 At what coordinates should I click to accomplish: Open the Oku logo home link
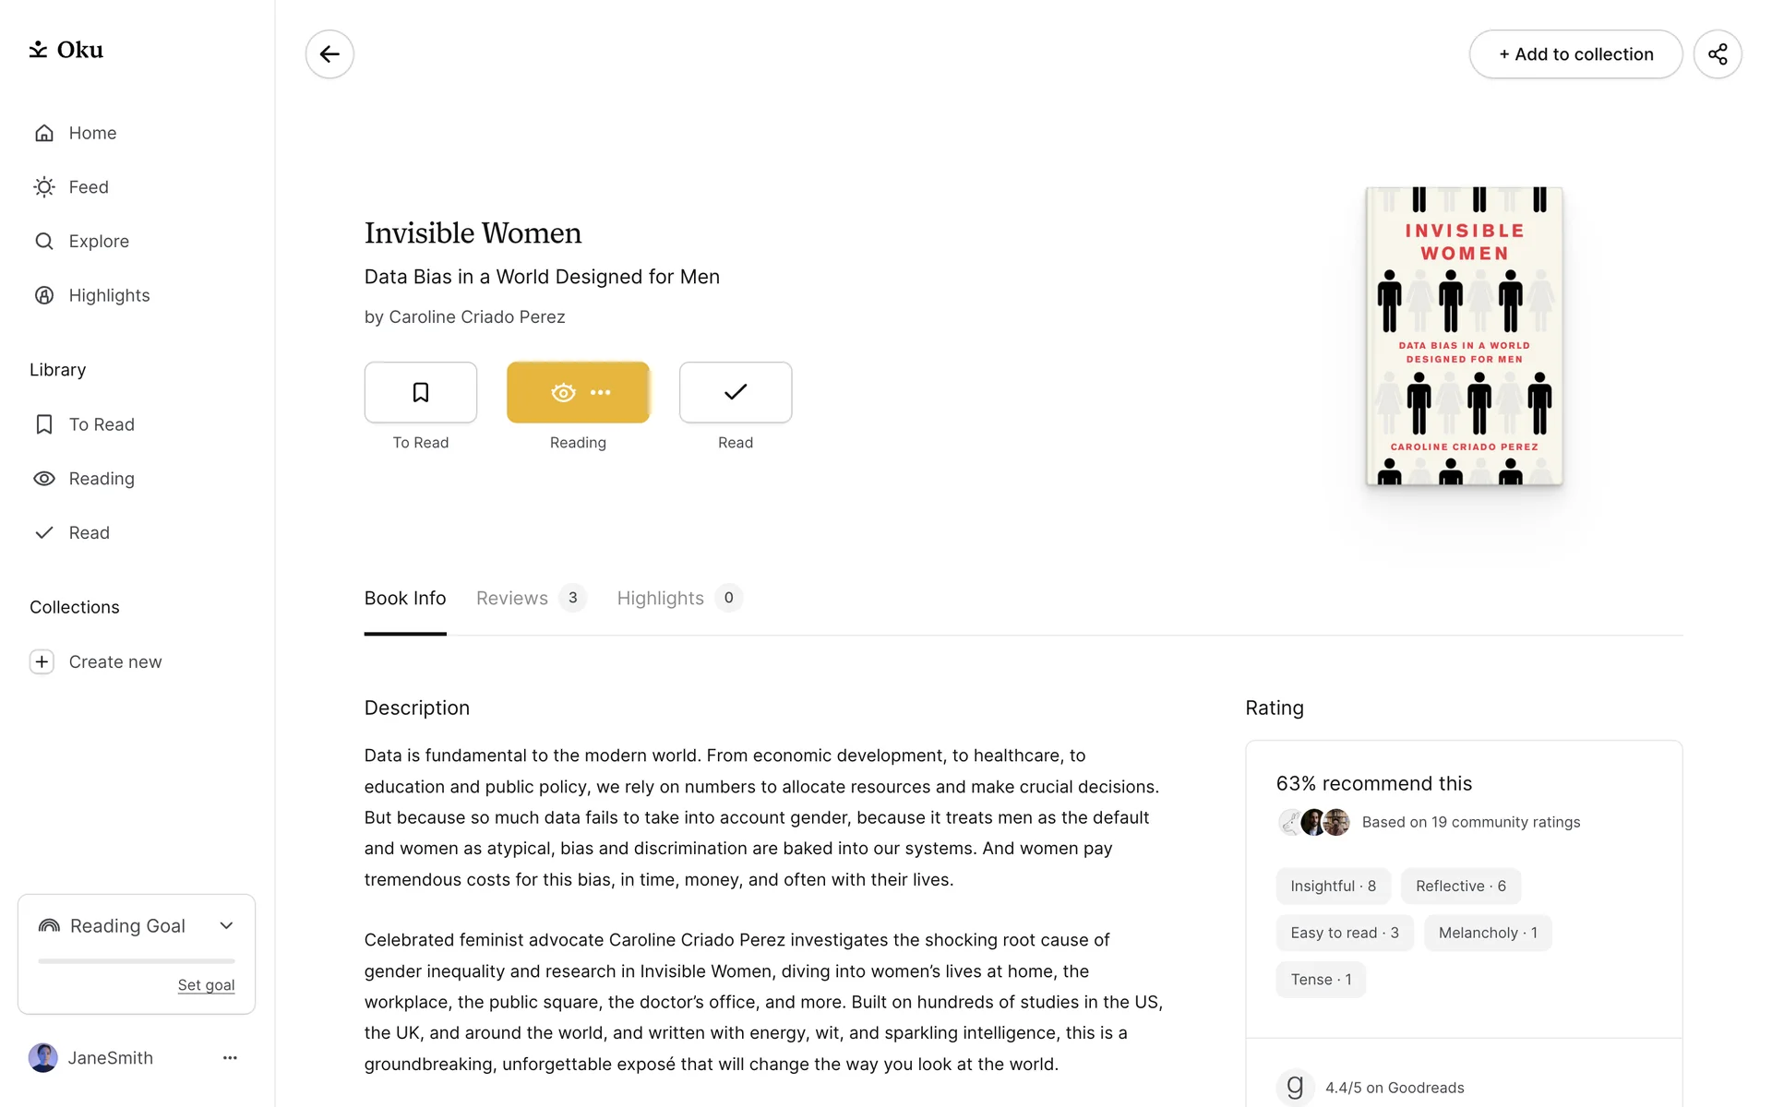point(66,50)
